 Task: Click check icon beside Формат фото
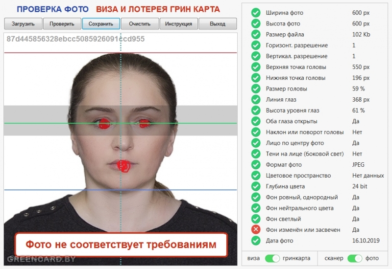click(256, 164)
